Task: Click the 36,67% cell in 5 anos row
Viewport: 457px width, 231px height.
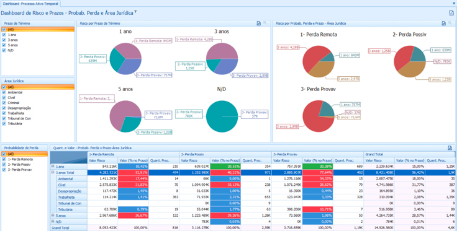Action: click(x=133, y=216)
